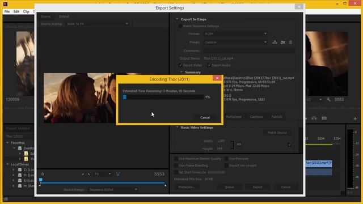Click the Queue button
This screenshot has width=363, height=204.
tap(229, 187)
